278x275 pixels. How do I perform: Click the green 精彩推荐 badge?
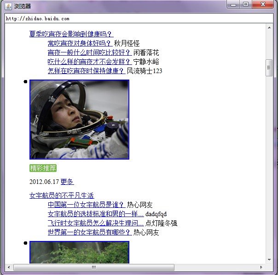tap(43, 168)
